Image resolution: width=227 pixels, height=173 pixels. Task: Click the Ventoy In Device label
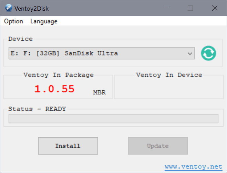[169, 75]
